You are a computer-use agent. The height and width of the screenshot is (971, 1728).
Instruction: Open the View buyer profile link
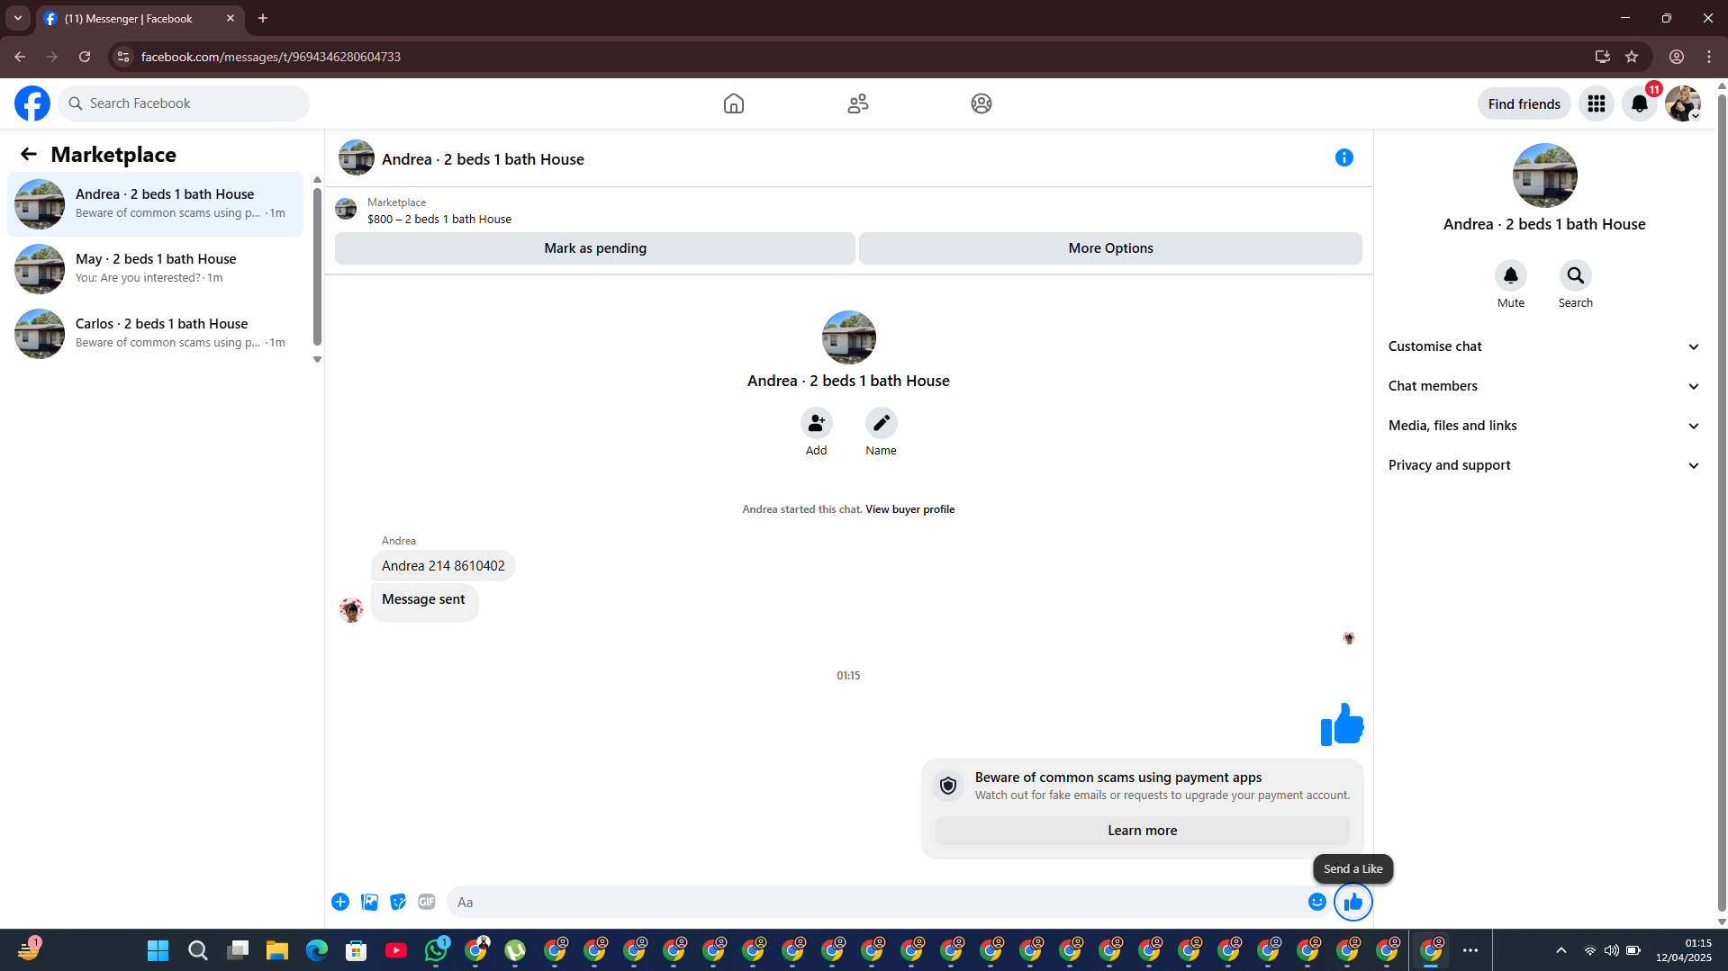pos(909,509)
